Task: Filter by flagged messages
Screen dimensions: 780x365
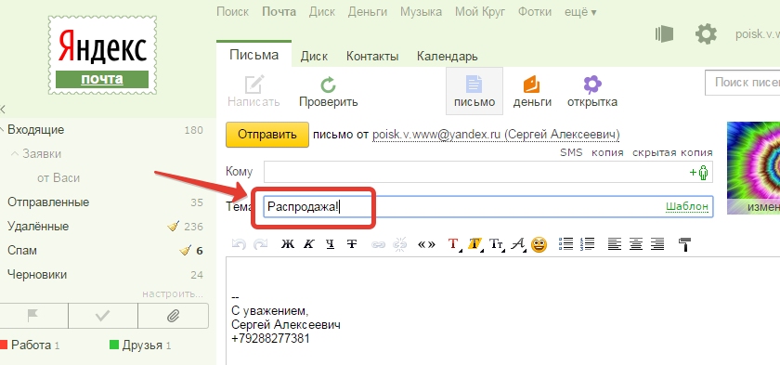Action: [33, 316]
